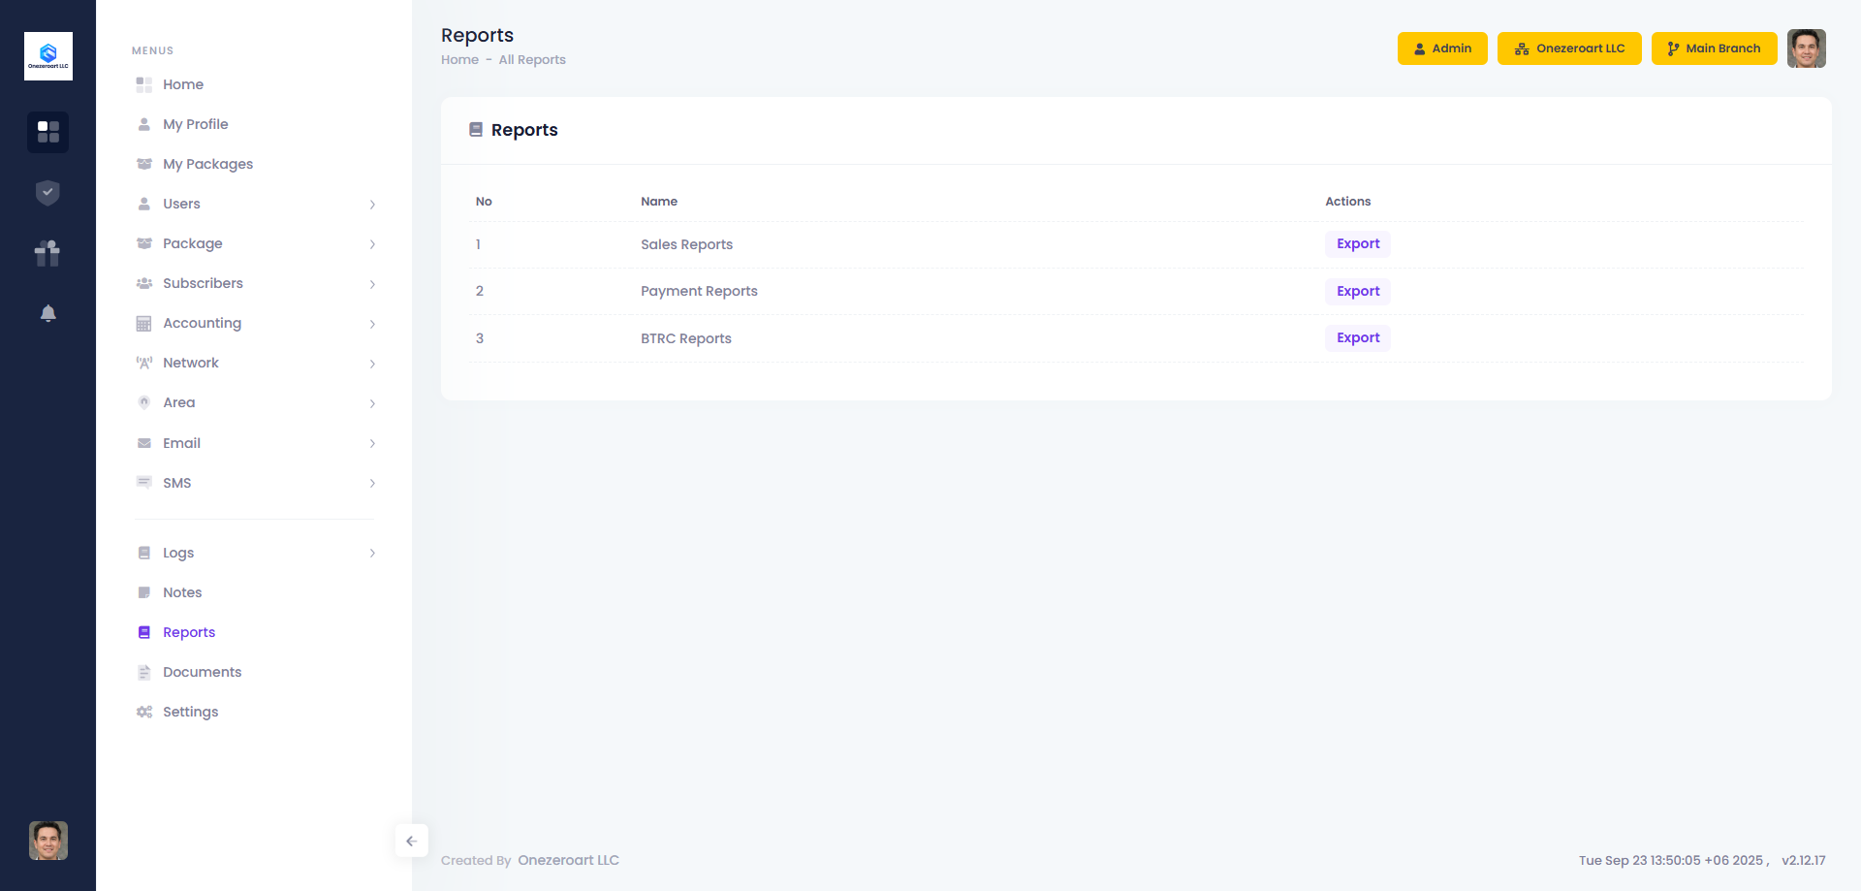Screen dimensions: 1861x891
Task: Expand the Accounting menu arrow
Action: [x=372, y=324]
